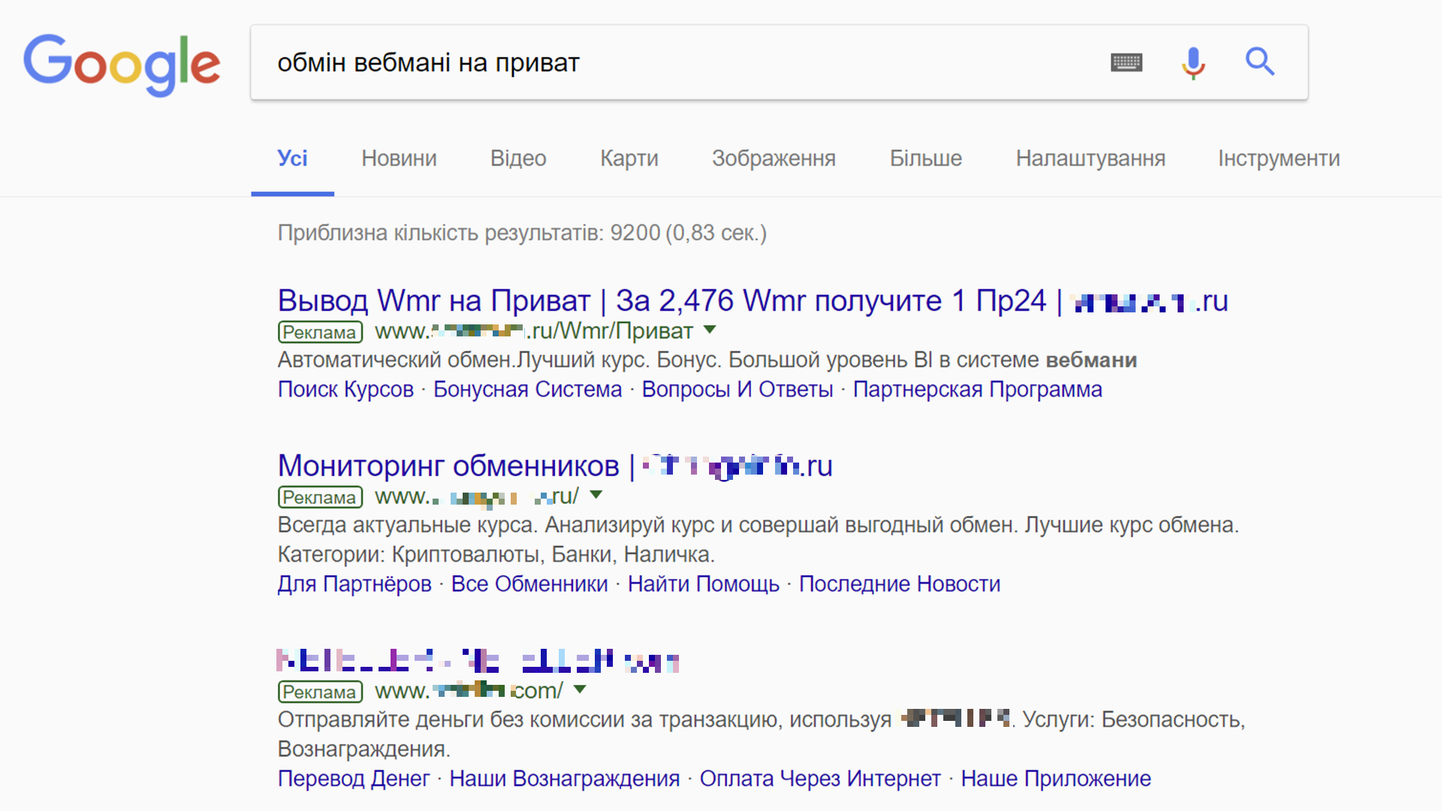1442x811 pixels.
Task: Open Партнерская Программа sitelink
Action: click(x=977, y=390)
